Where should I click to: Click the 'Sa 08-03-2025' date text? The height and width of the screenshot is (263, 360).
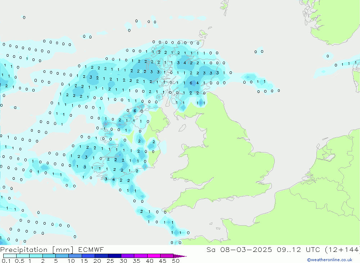(239, 249)
